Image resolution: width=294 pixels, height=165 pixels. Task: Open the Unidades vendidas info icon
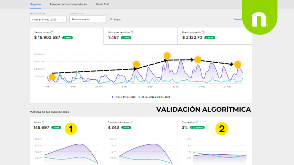132,32
